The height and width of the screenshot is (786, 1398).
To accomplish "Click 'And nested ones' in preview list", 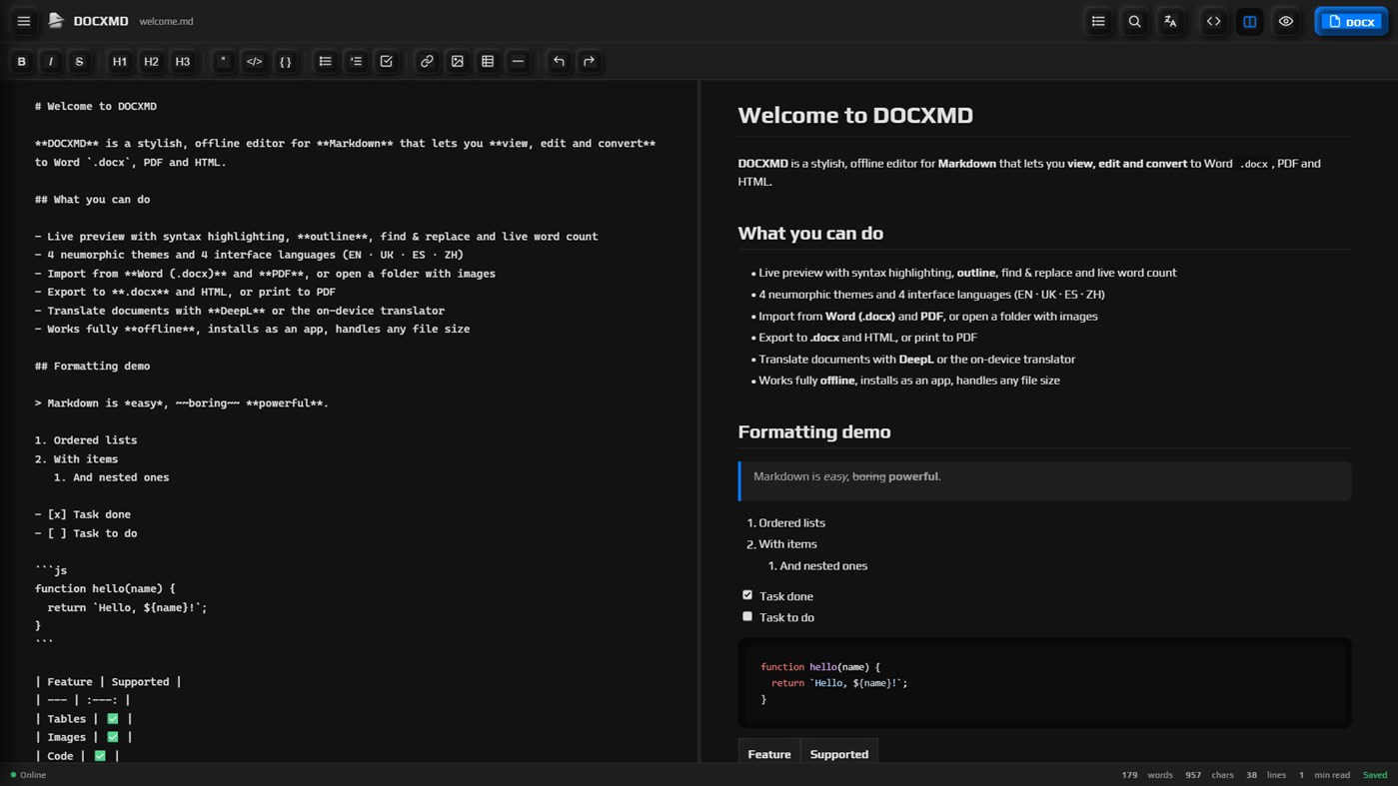I will (823, 565).
